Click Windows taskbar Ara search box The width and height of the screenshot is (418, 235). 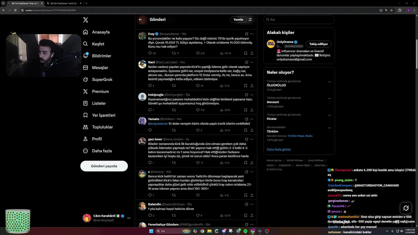pyautogui.click(x=173, y=231)
